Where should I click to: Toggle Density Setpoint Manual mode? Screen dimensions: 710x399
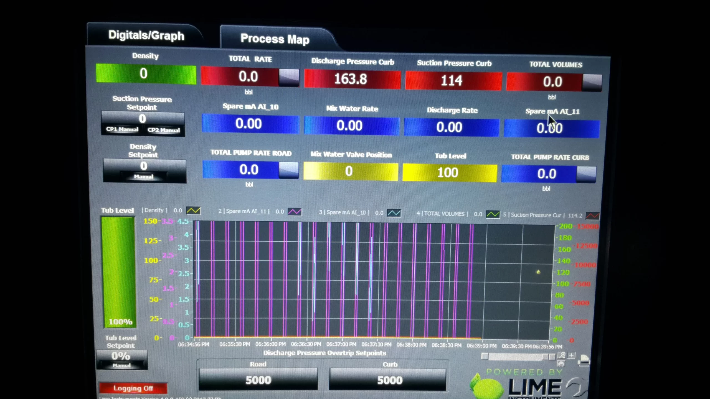[x=144, y=177]
